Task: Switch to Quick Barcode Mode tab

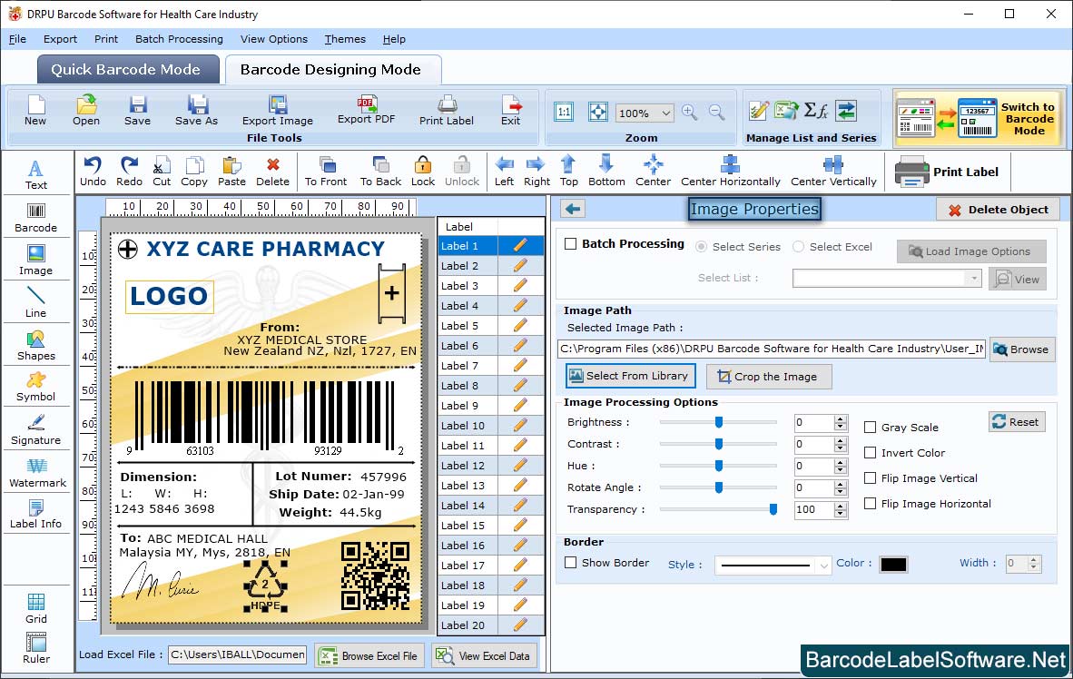Action: point(128,69)
